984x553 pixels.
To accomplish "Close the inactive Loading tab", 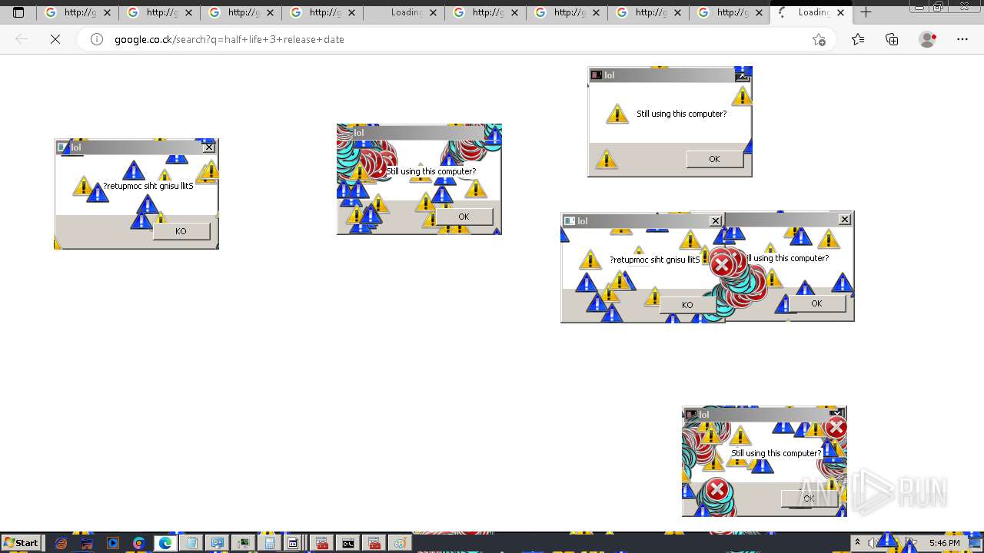I will point(434,12).
